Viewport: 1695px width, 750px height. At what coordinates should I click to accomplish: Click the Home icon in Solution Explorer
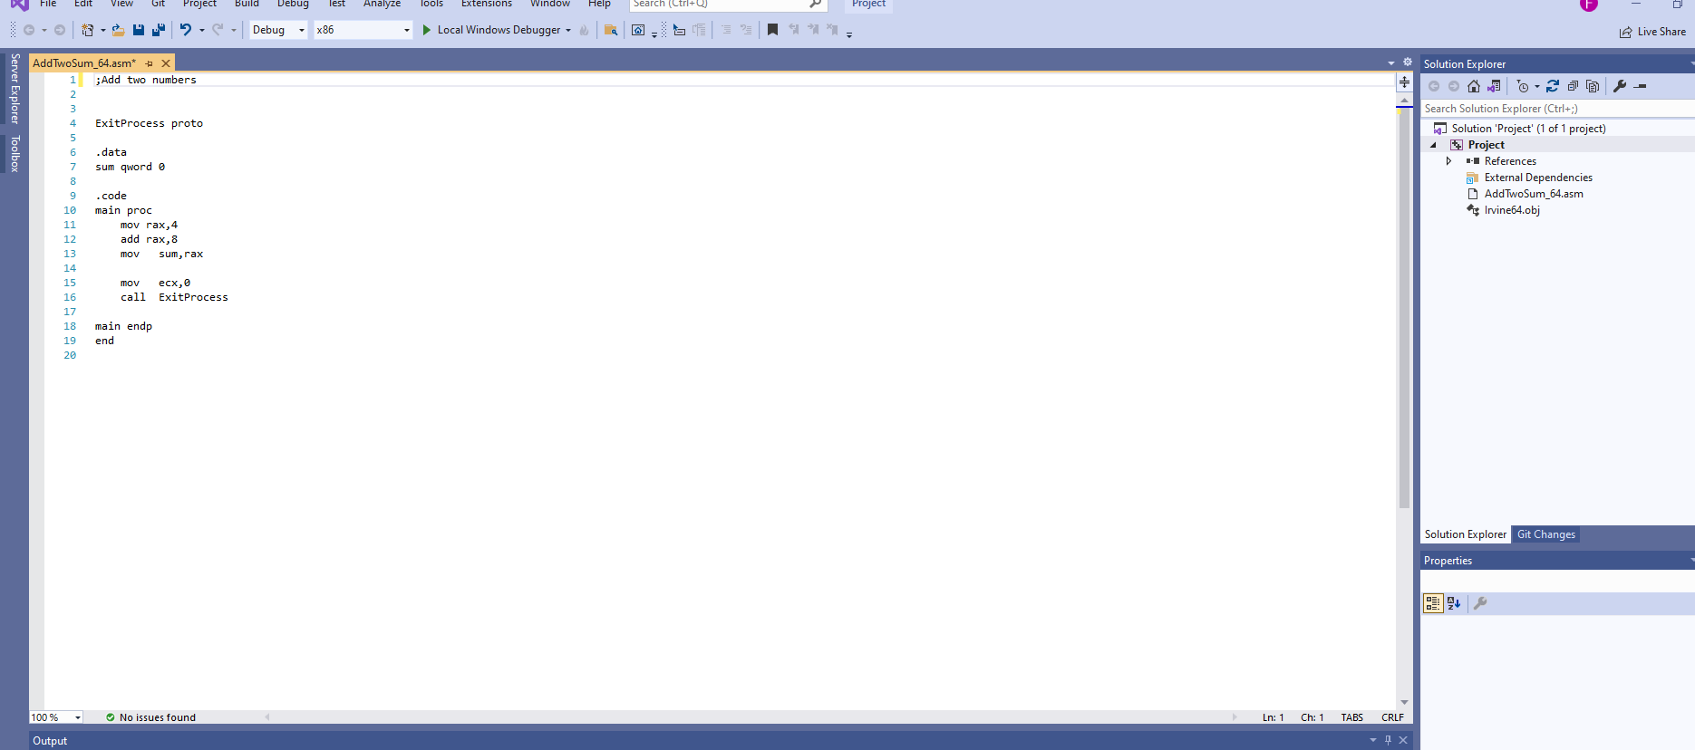1474,86
